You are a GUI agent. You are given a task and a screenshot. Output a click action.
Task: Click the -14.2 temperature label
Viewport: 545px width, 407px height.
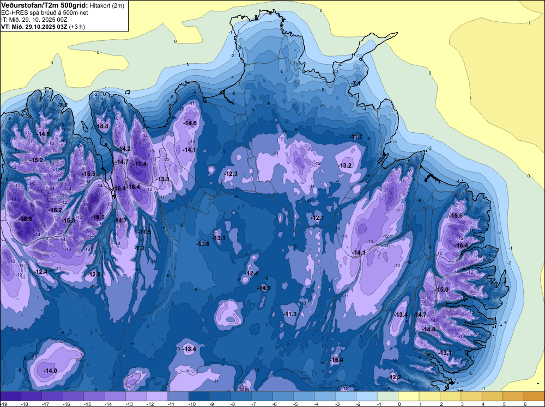[x=124, y=149]
